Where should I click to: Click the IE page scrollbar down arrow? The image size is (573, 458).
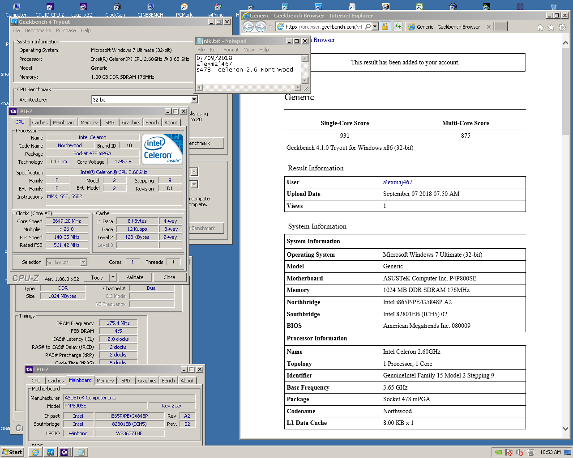566,428
